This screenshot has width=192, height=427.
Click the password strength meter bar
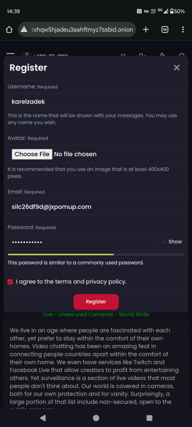coord(96,254)
